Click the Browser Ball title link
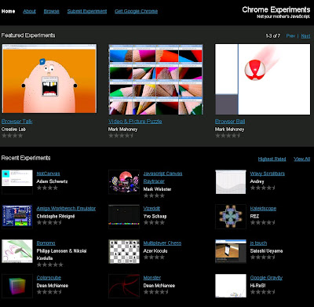The width and height of the screenshot is (314, 307). [230, 122]
